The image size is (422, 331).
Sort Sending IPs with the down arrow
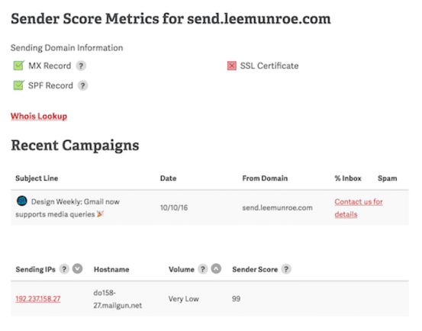[78, 269]
